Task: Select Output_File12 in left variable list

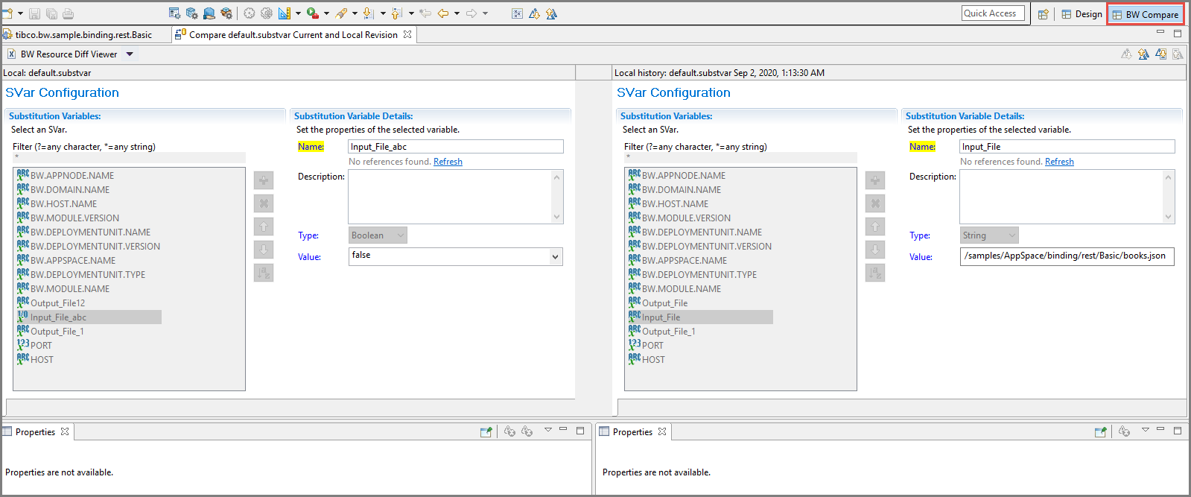Action: click(57, 303)
